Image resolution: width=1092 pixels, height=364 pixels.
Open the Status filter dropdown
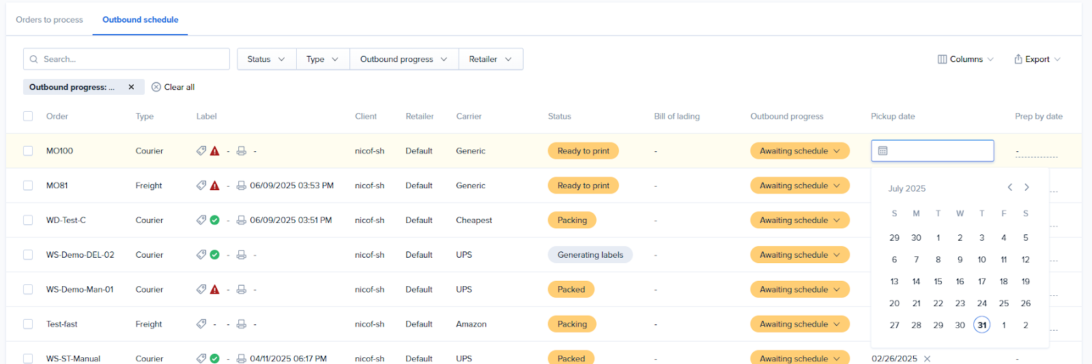pos(266,59)
